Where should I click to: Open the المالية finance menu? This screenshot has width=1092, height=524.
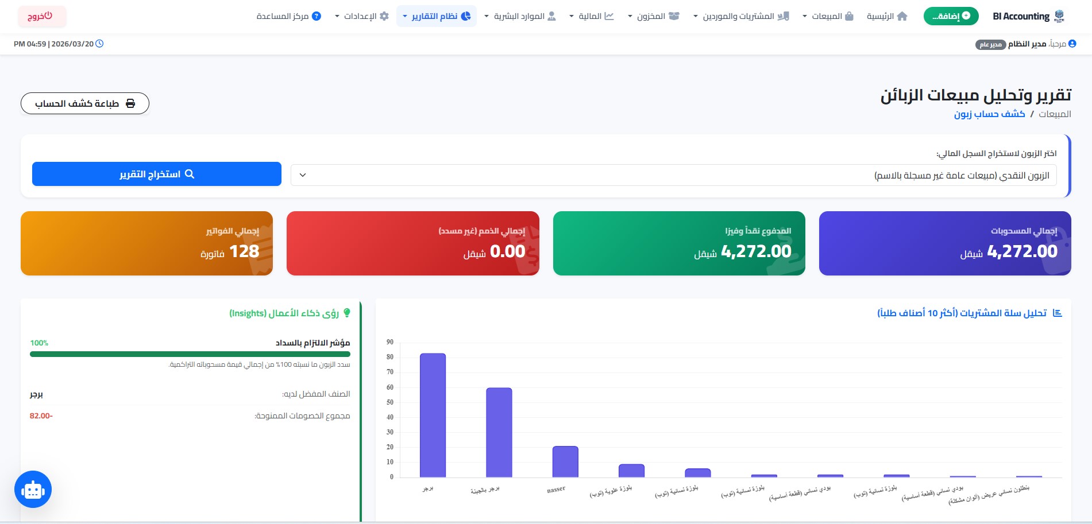(591, 16)
